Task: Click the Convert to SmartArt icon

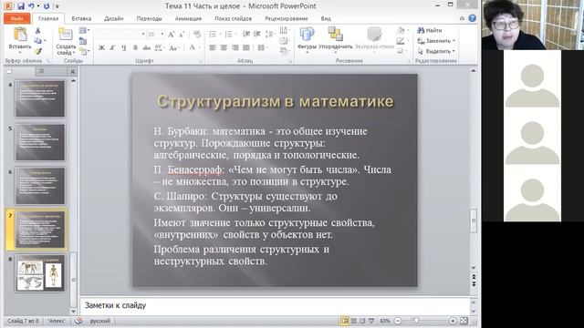Action: click(284, 51)
